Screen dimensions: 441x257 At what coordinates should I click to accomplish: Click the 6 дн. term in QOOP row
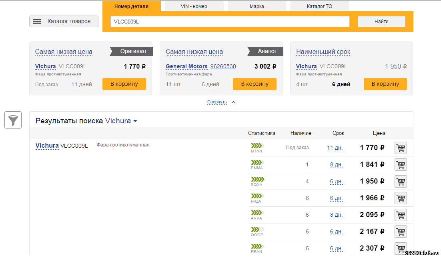pos(337,232)
